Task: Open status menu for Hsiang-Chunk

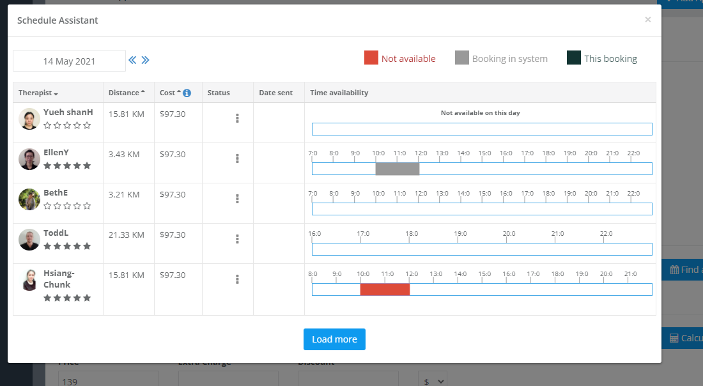Action: tap(237, 279)
